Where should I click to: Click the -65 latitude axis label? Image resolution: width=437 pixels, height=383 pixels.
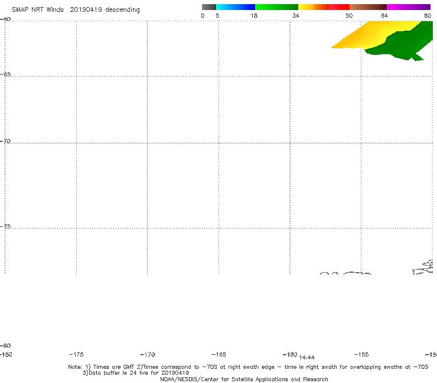pyautogui.click(x=5, y=75)
